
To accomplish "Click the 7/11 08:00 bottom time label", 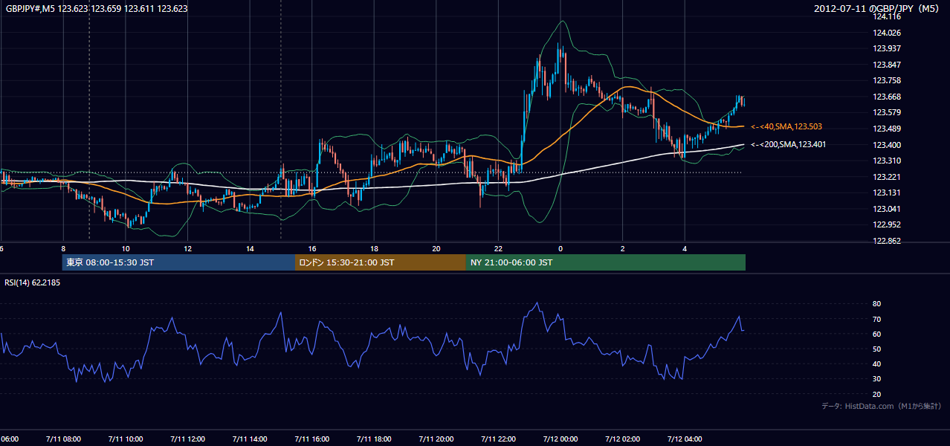I will point(62,439).
